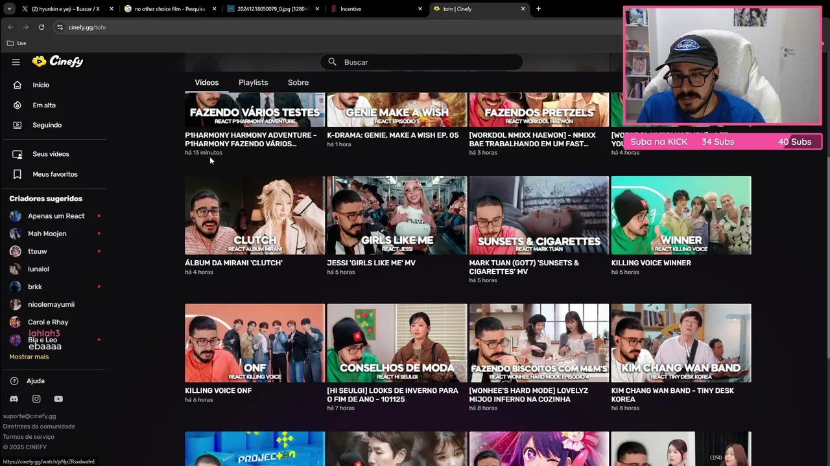Click the Cinefy logo

(x=58, y=61)
